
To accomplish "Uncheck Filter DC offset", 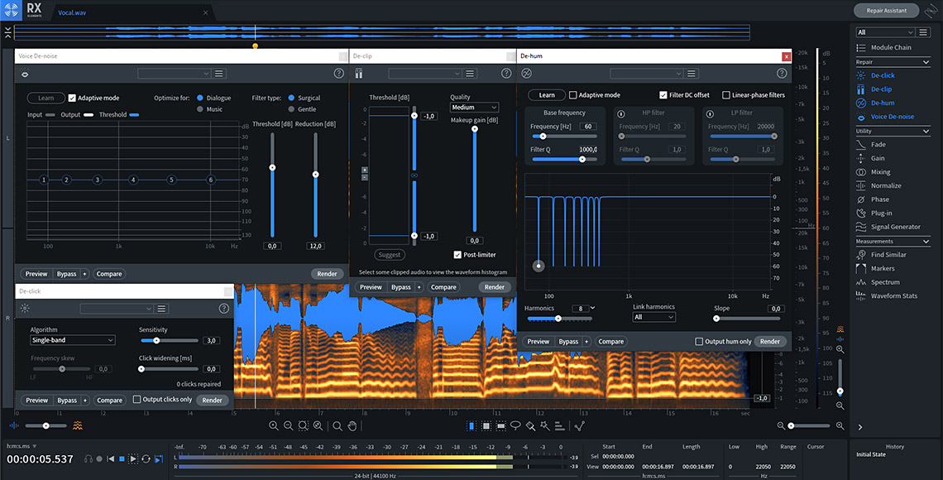I will [663, 95].
